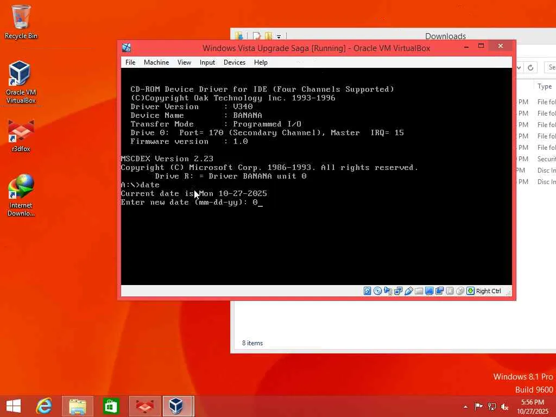Viewport: 556px width, 417px height.
Task: Open Action Center flag icon
Action: tap(478, 406)
